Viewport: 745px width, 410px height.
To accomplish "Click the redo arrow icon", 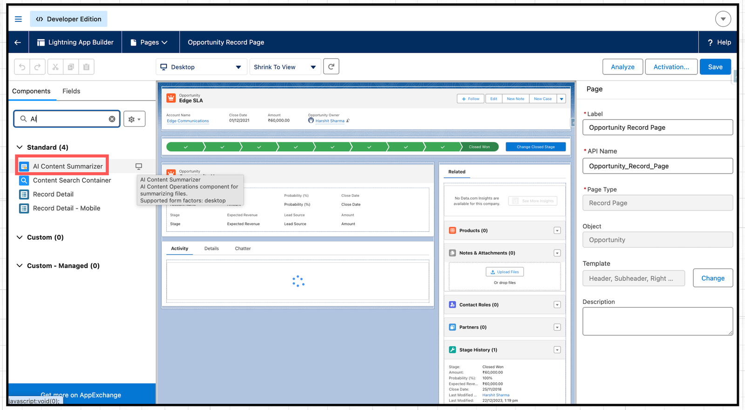I will pos(38,67).
